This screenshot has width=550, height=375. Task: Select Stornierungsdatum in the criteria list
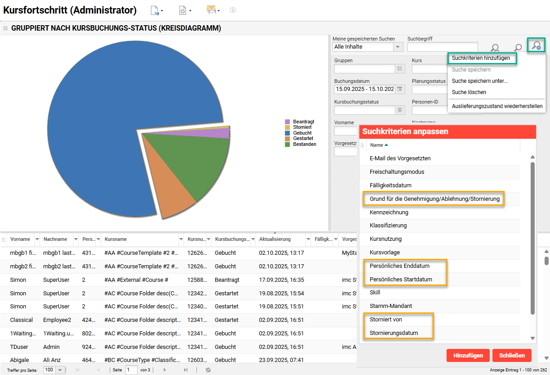(x=393, y=333)
